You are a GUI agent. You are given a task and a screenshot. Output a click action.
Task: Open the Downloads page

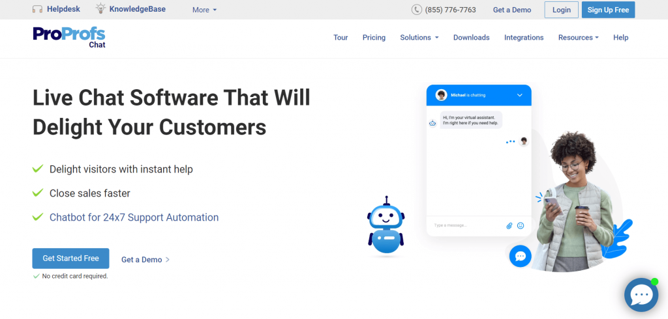pyautogui.click(x=471, y=37)
